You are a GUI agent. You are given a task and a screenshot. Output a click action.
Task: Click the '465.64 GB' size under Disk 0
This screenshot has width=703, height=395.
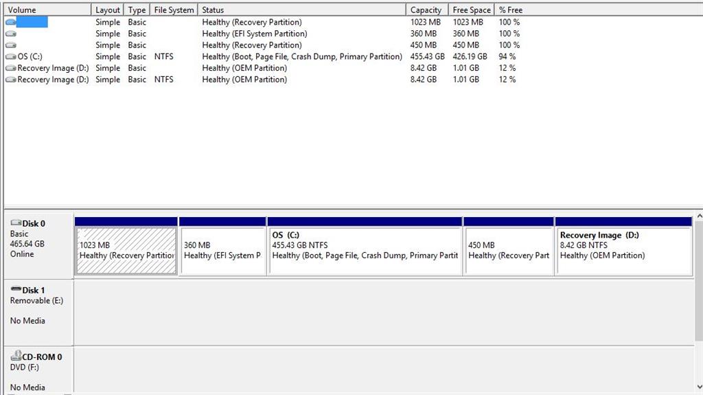point(27,244)
